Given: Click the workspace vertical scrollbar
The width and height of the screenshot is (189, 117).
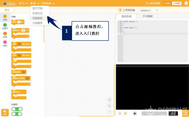Looking at the screenshot, I should click(114, 90).
